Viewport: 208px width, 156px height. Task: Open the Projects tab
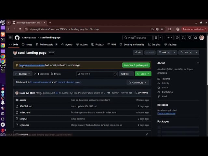(97, 45)
